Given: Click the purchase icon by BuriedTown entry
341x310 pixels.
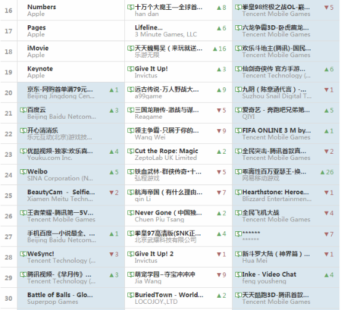Looking at the screenshot, I should (x=130, y=295).
